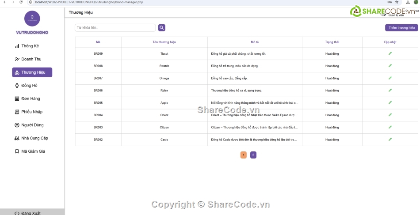Click the magnifier search button
Image resolution: width=420 pixels, height=215 pixels.
162,28
